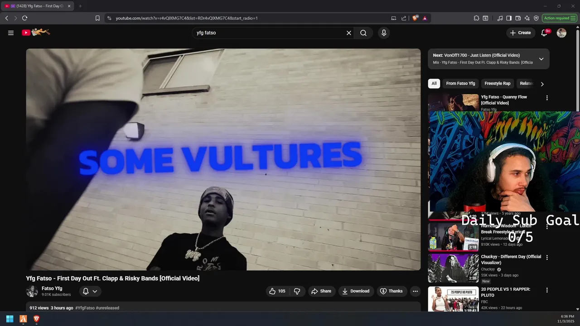Go to YouTube home via logo
The height and width of the screenshot is (326, 580).
36,33
